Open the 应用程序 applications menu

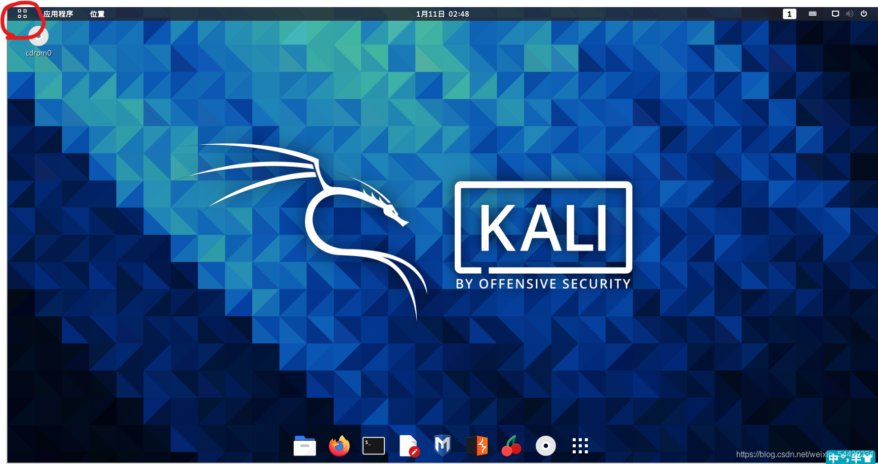click(x=58, y=14)
